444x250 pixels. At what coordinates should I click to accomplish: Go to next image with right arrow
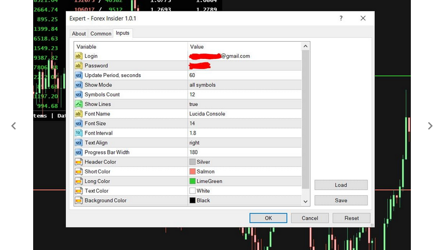430,126
